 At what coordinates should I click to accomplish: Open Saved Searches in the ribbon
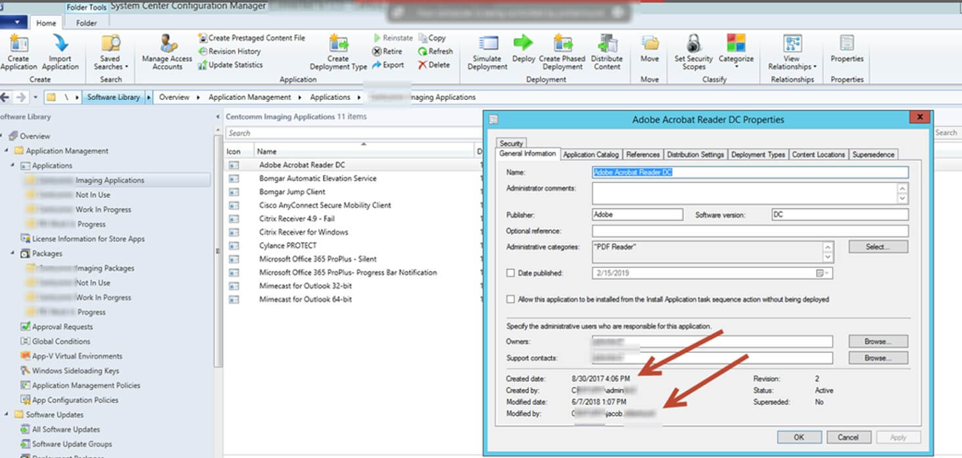coord(110,53)
